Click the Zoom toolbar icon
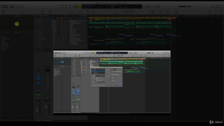The width and height of the screenshot is (224, 126). tap(216, 12)
